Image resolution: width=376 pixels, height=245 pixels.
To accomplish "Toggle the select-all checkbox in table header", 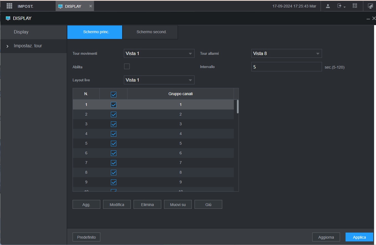I will tap(113, 95).
